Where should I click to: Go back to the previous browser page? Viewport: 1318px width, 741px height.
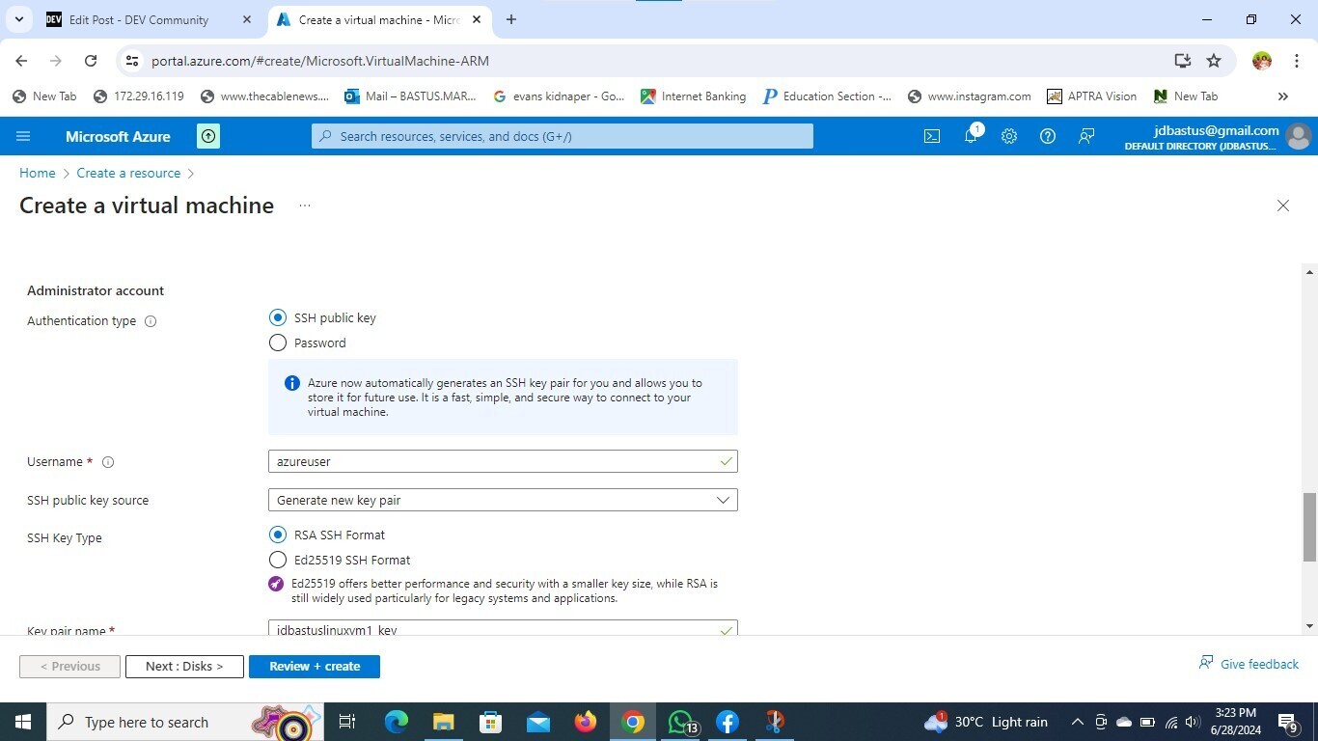point(21,61)
